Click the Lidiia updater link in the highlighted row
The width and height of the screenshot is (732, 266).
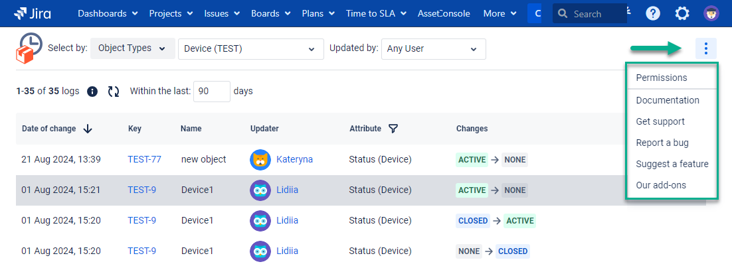287,190
